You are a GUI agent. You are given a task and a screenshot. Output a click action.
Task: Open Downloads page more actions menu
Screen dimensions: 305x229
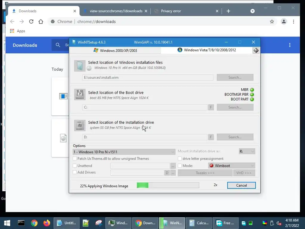coord(290,45)
